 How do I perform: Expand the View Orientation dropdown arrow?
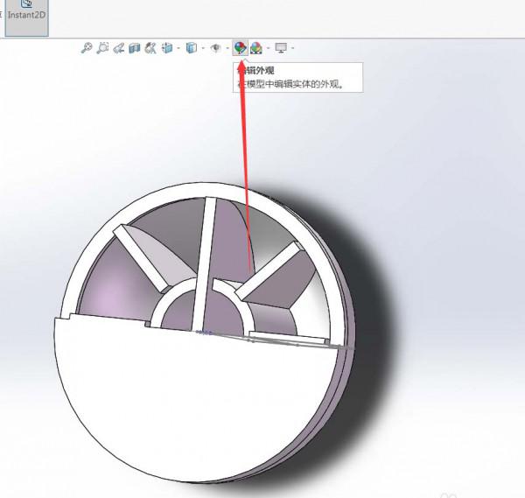pyautogui.click(x=178, y=48)
